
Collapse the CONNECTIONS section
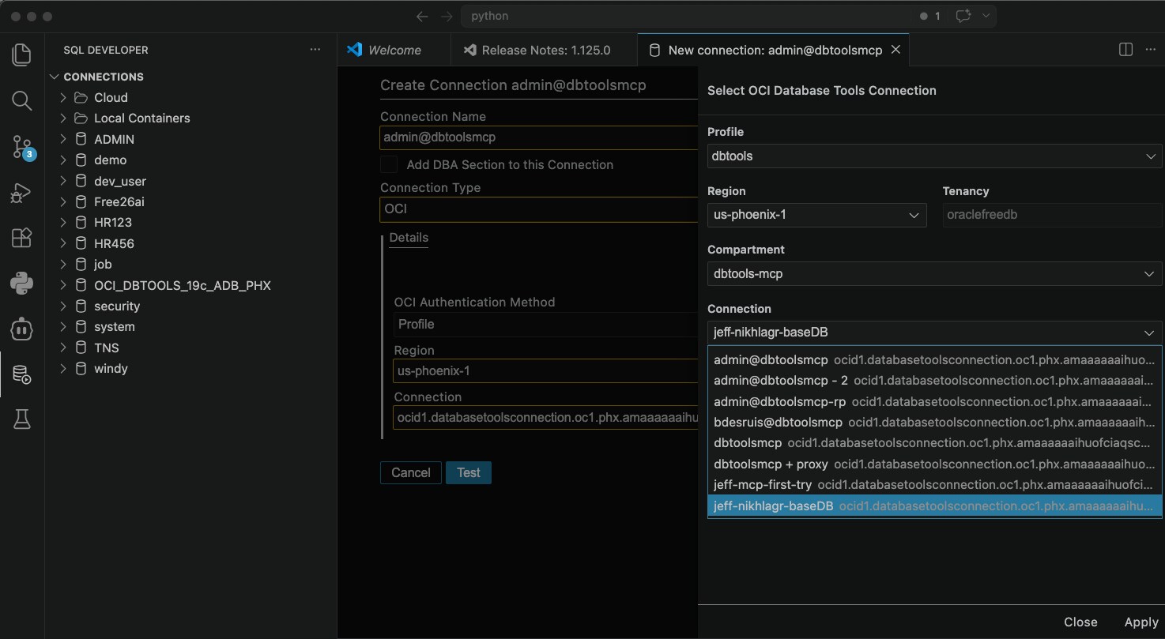(55, 77)
